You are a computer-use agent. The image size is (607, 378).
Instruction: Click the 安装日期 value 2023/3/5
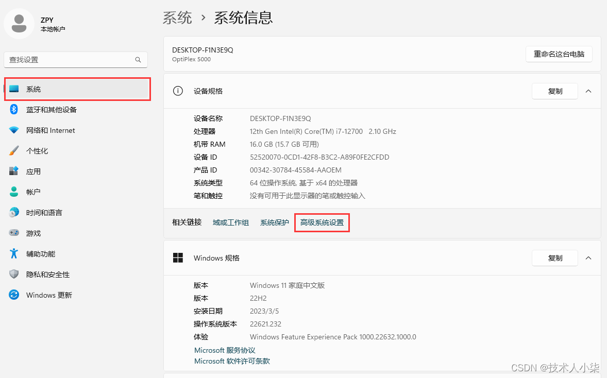[264, 311]
